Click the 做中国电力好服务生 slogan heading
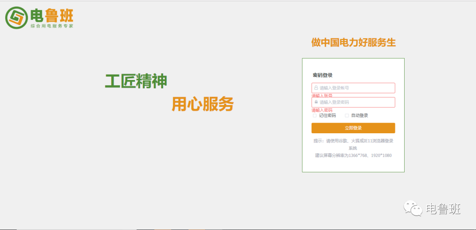476x230 pixels. 353,43
